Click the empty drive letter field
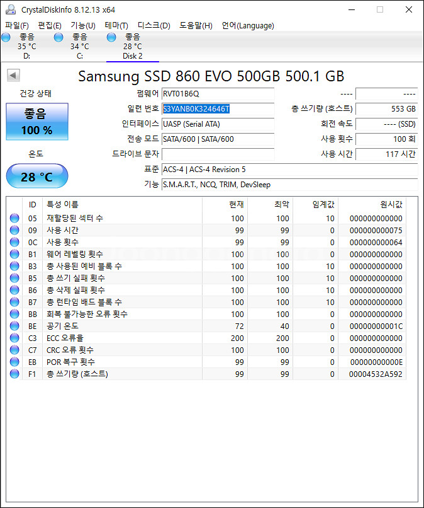 coord(218,154)
